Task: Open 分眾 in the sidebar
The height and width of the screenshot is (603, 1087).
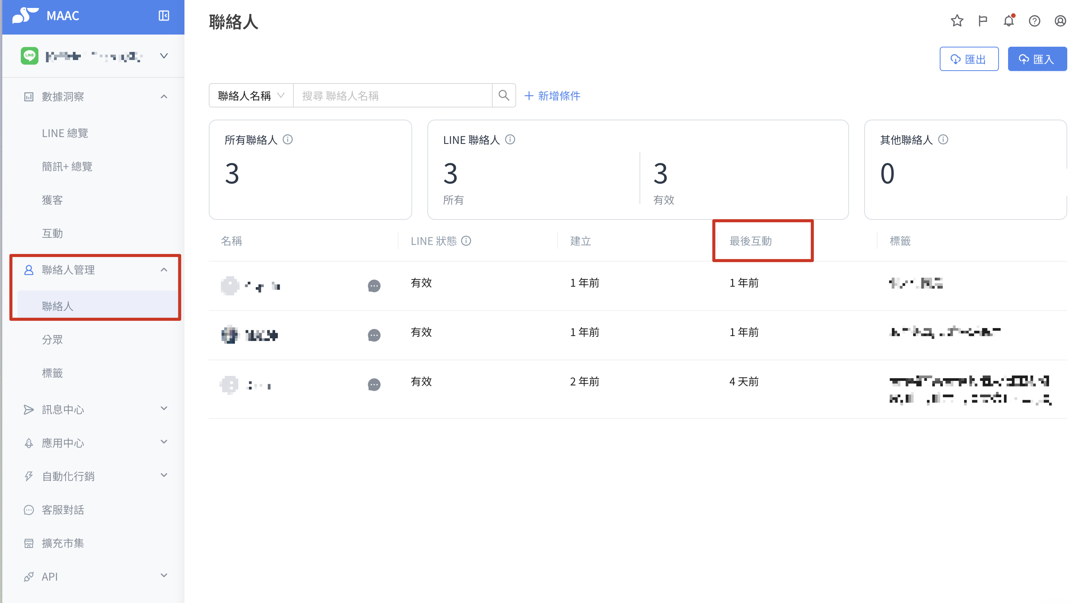Action: click(x=52, y=339)
